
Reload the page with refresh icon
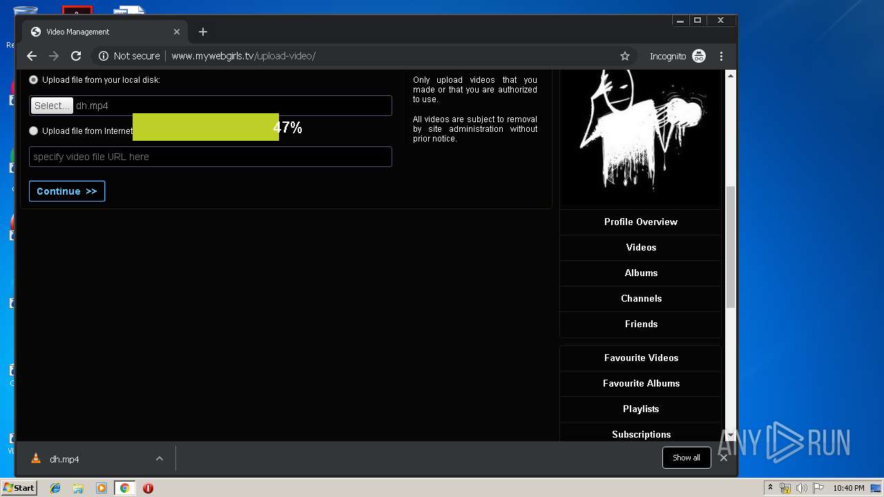[76, 56]
